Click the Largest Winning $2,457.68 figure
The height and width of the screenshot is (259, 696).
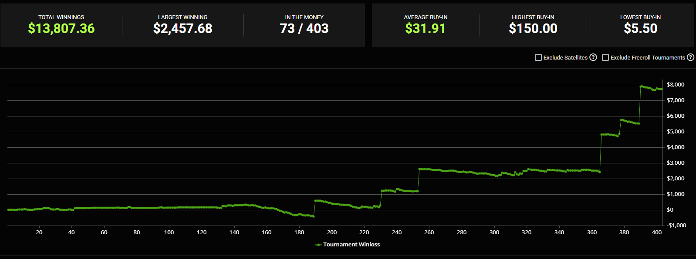182,29
